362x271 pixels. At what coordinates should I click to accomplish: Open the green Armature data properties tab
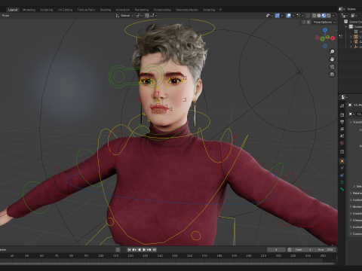pyautogui.click(x=342, y=182)
